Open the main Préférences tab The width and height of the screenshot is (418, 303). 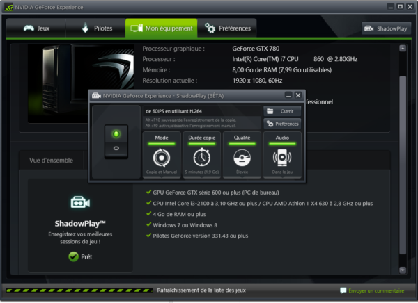(x=227, y=28)
